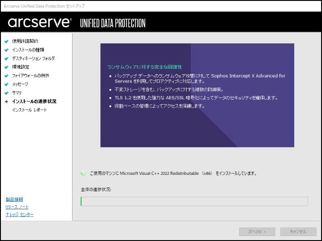
Task: Click the arrow icon beside インストールの進捗状況
Action: click(6, 101)
